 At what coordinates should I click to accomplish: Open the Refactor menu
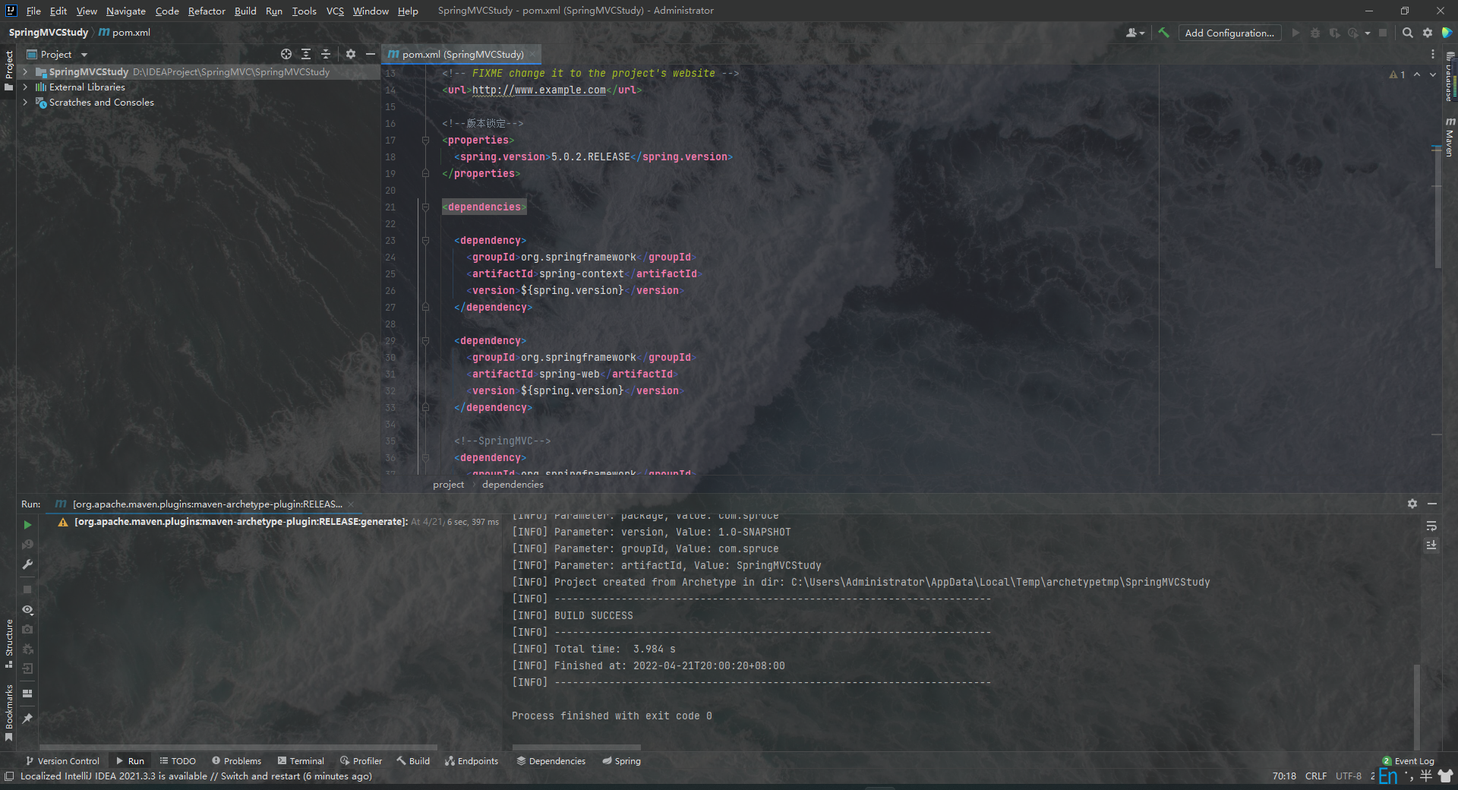207,11
